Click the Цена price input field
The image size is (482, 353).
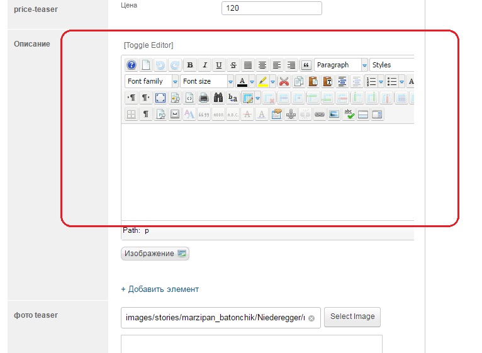(271, 8)
